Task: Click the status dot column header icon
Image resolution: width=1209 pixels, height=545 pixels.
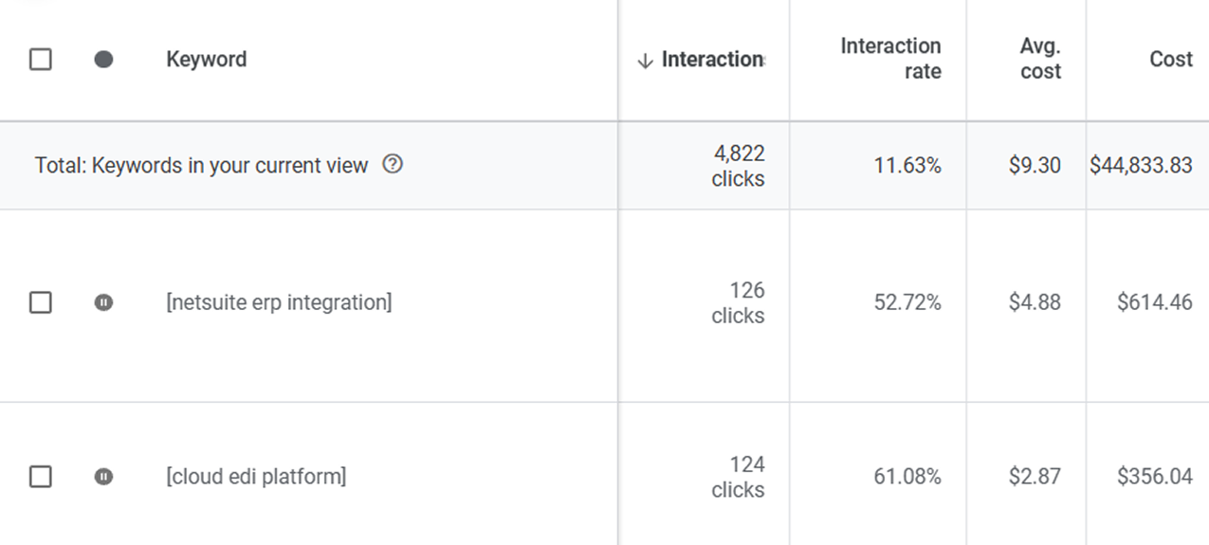Action: [x=104, y=60]
